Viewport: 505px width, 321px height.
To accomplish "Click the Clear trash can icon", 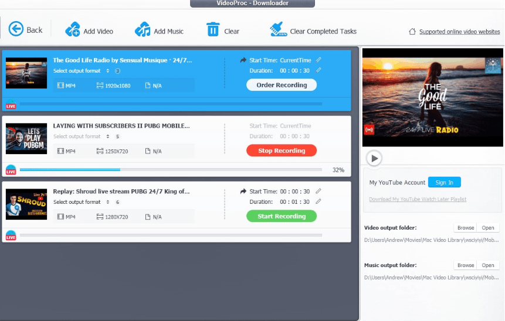I will tap(213, 29).
